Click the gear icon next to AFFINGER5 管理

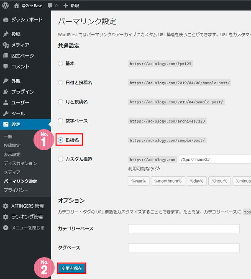tap(6, 206)
